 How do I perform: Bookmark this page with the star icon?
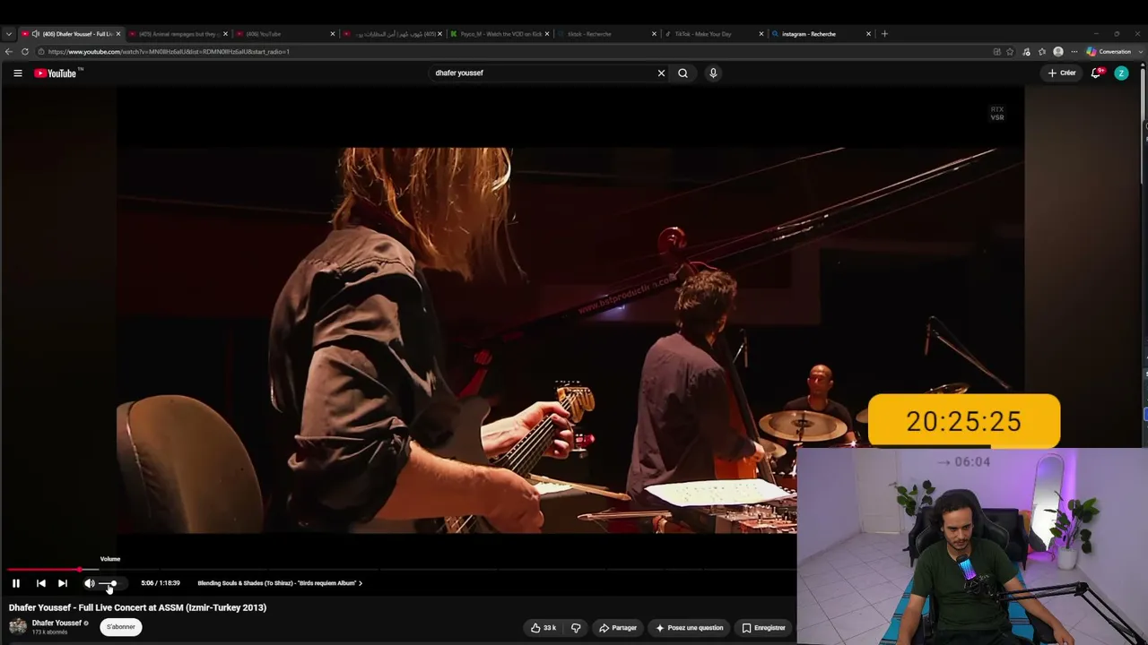click(1010, 52)
